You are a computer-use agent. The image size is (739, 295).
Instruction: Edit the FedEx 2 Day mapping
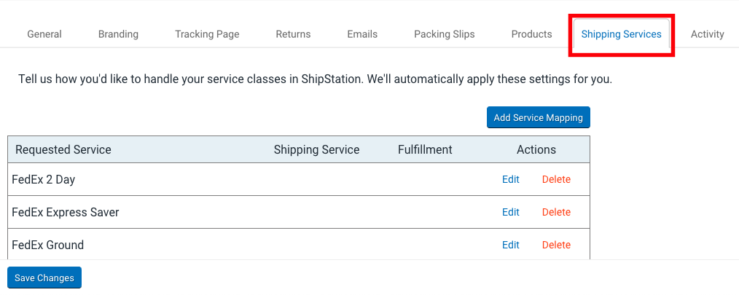511,179
